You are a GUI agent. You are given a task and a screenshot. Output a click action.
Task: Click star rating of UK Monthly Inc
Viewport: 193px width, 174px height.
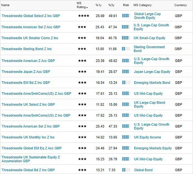tap(82, 137)
